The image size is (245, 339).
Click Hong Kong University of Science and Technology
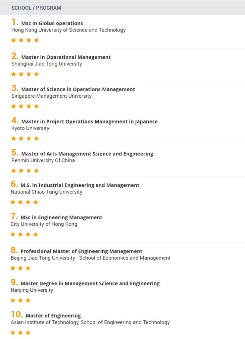[x=69, y=30]
